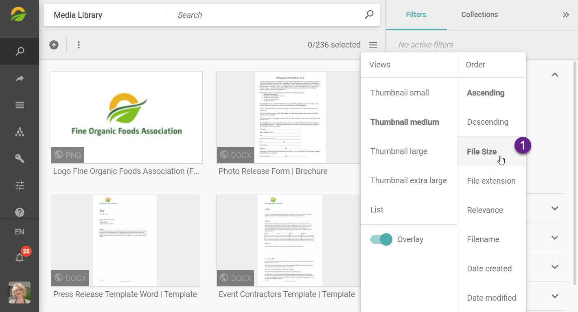
Task: Open the three-dot more options menu
Action: point(79,45)
